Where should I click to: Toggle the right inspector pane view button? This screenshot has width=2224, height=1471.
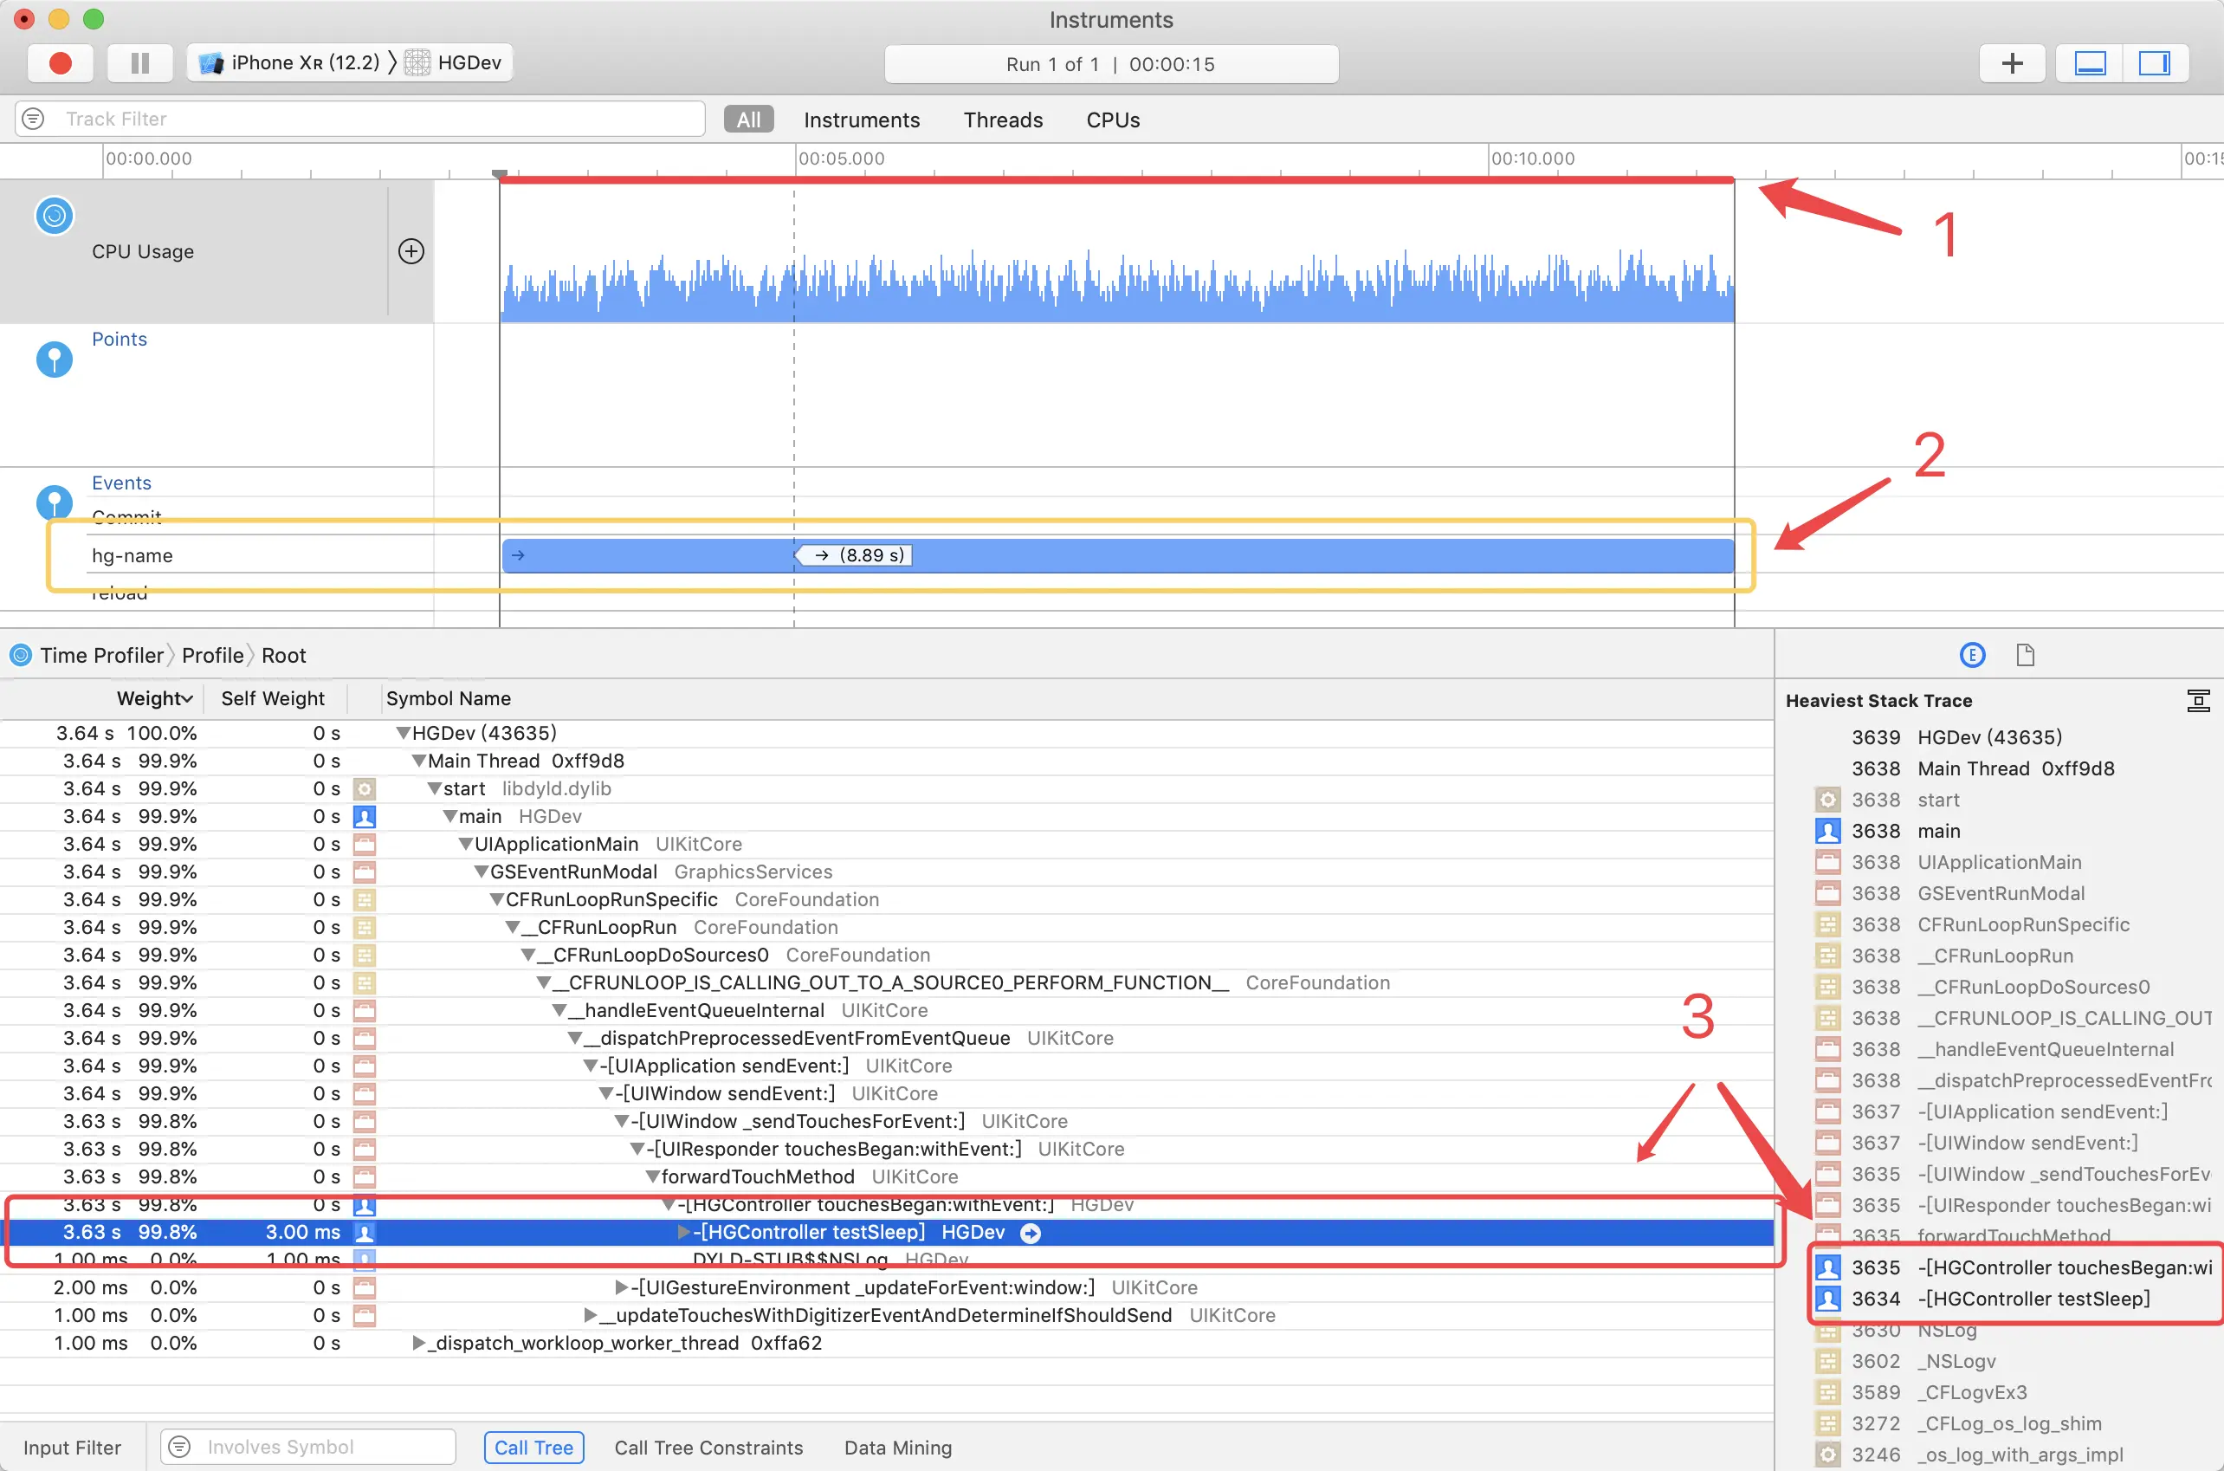2154,63
